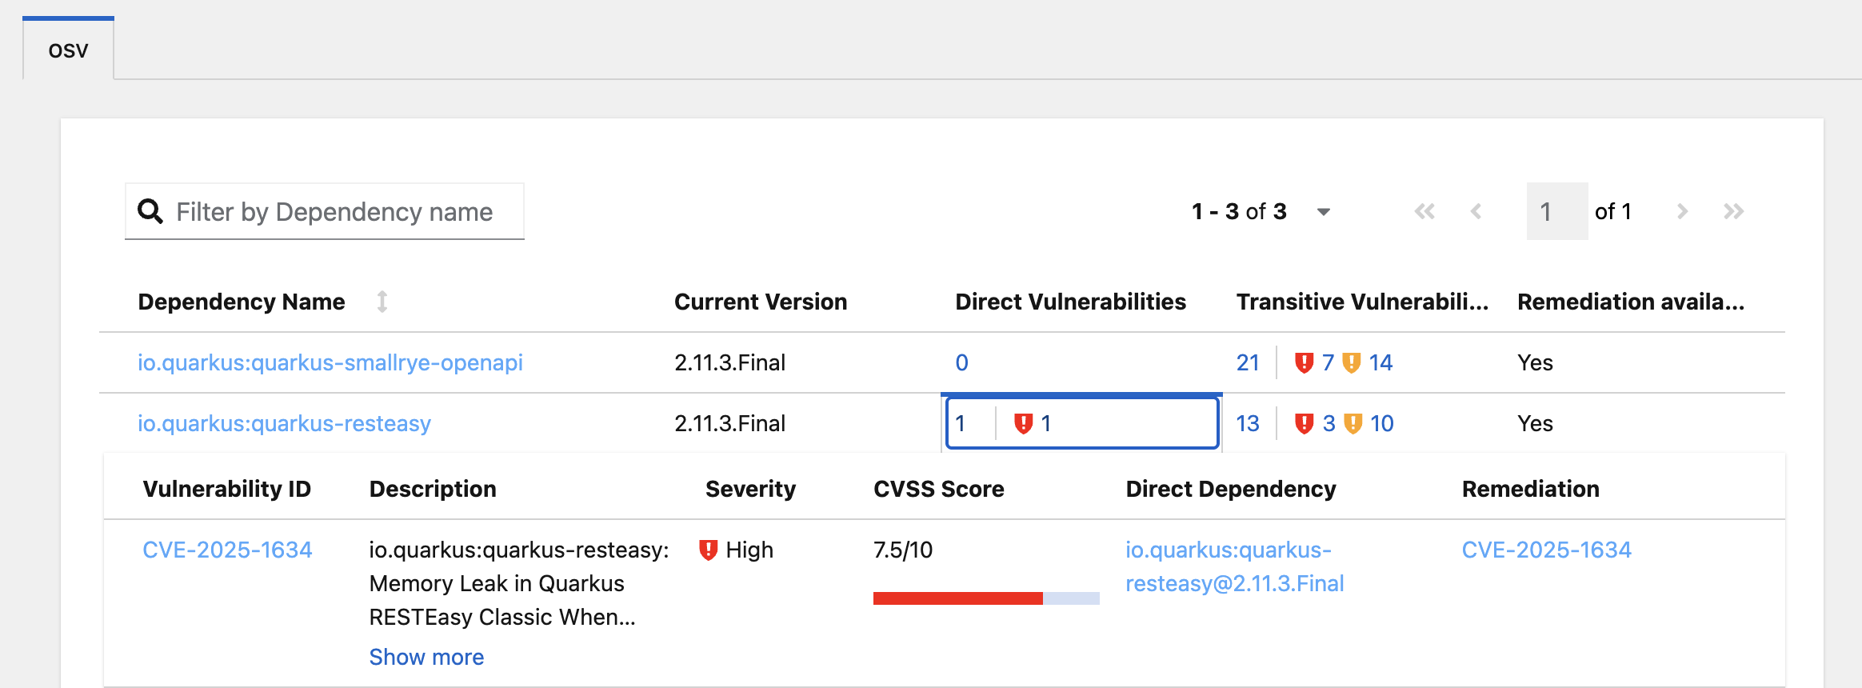The width and height of the screenshot is (1862, 688).
Task: Click the 7.5/10 score text
Action: click(903, 550)
